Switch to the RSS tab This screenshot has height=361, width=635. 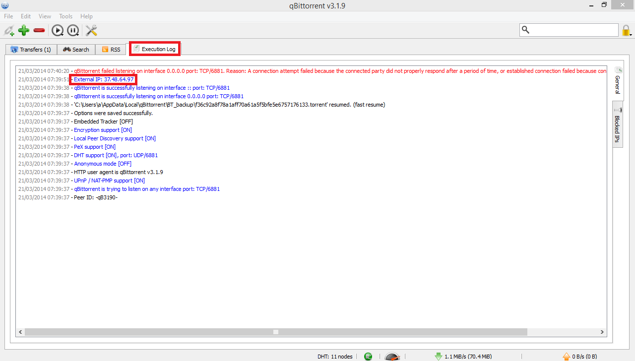tap(111, 50)
